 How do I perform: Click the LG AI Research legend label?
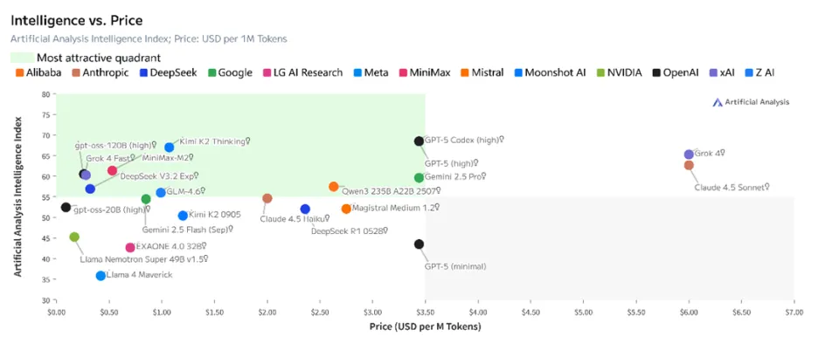(308, 72)
